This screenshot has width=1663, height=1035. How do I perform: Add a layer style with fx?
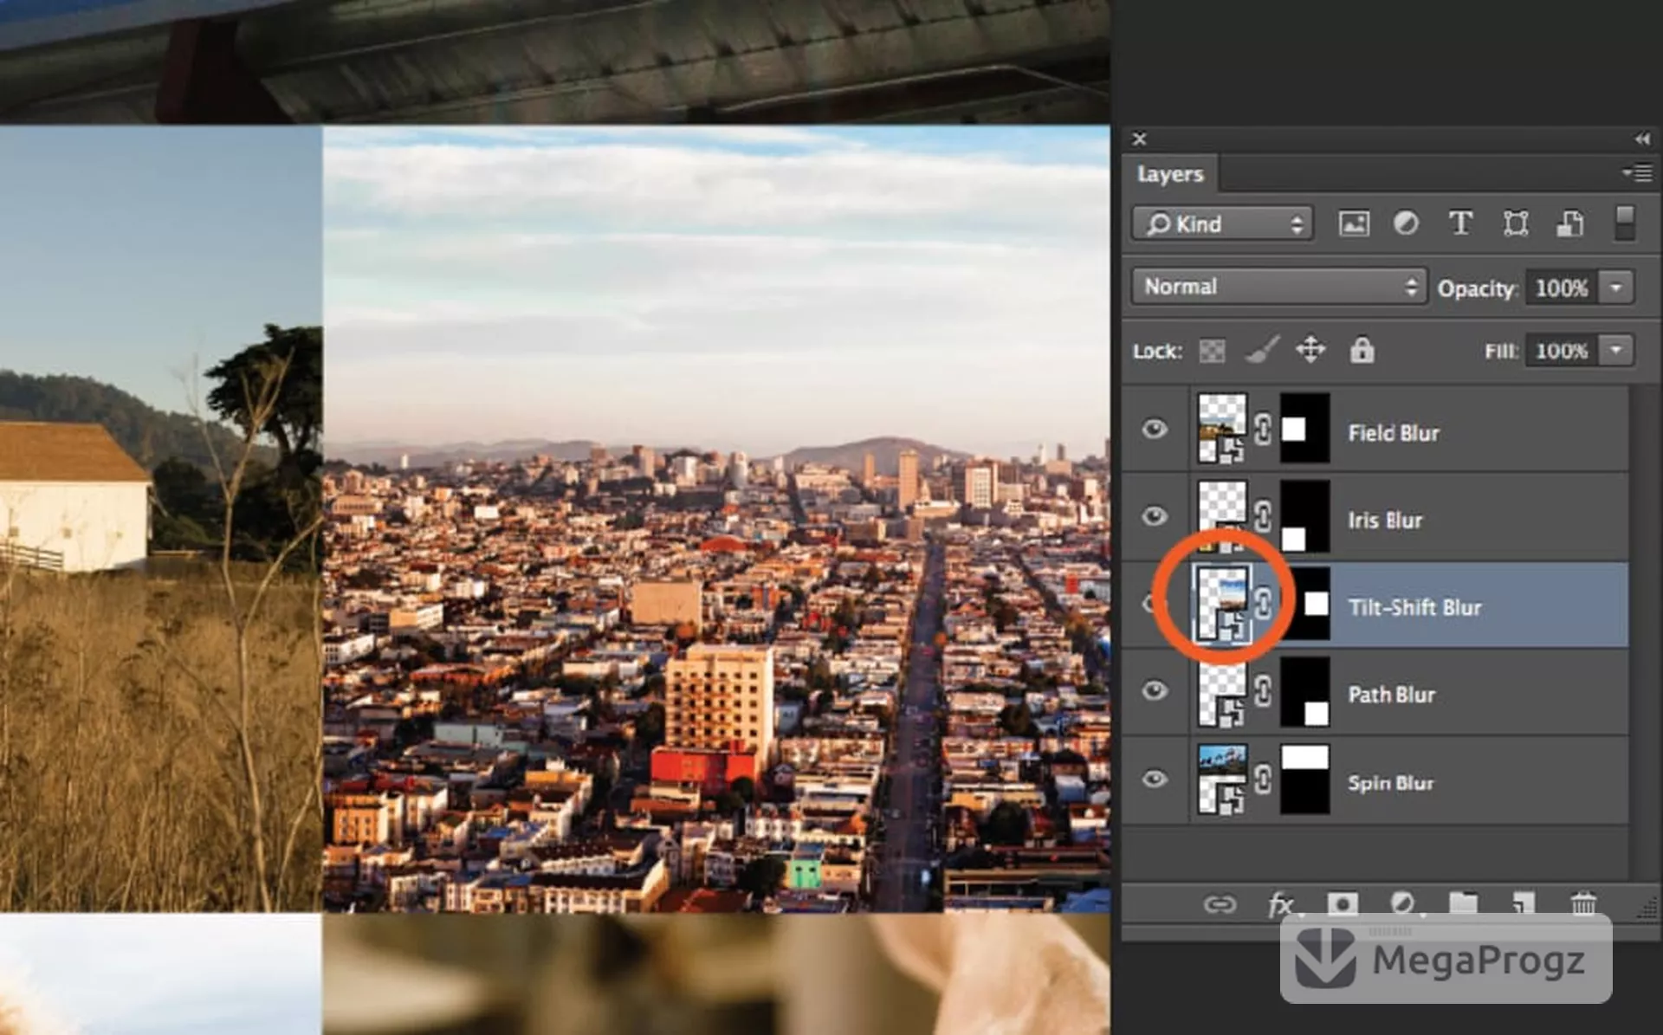1281,905
